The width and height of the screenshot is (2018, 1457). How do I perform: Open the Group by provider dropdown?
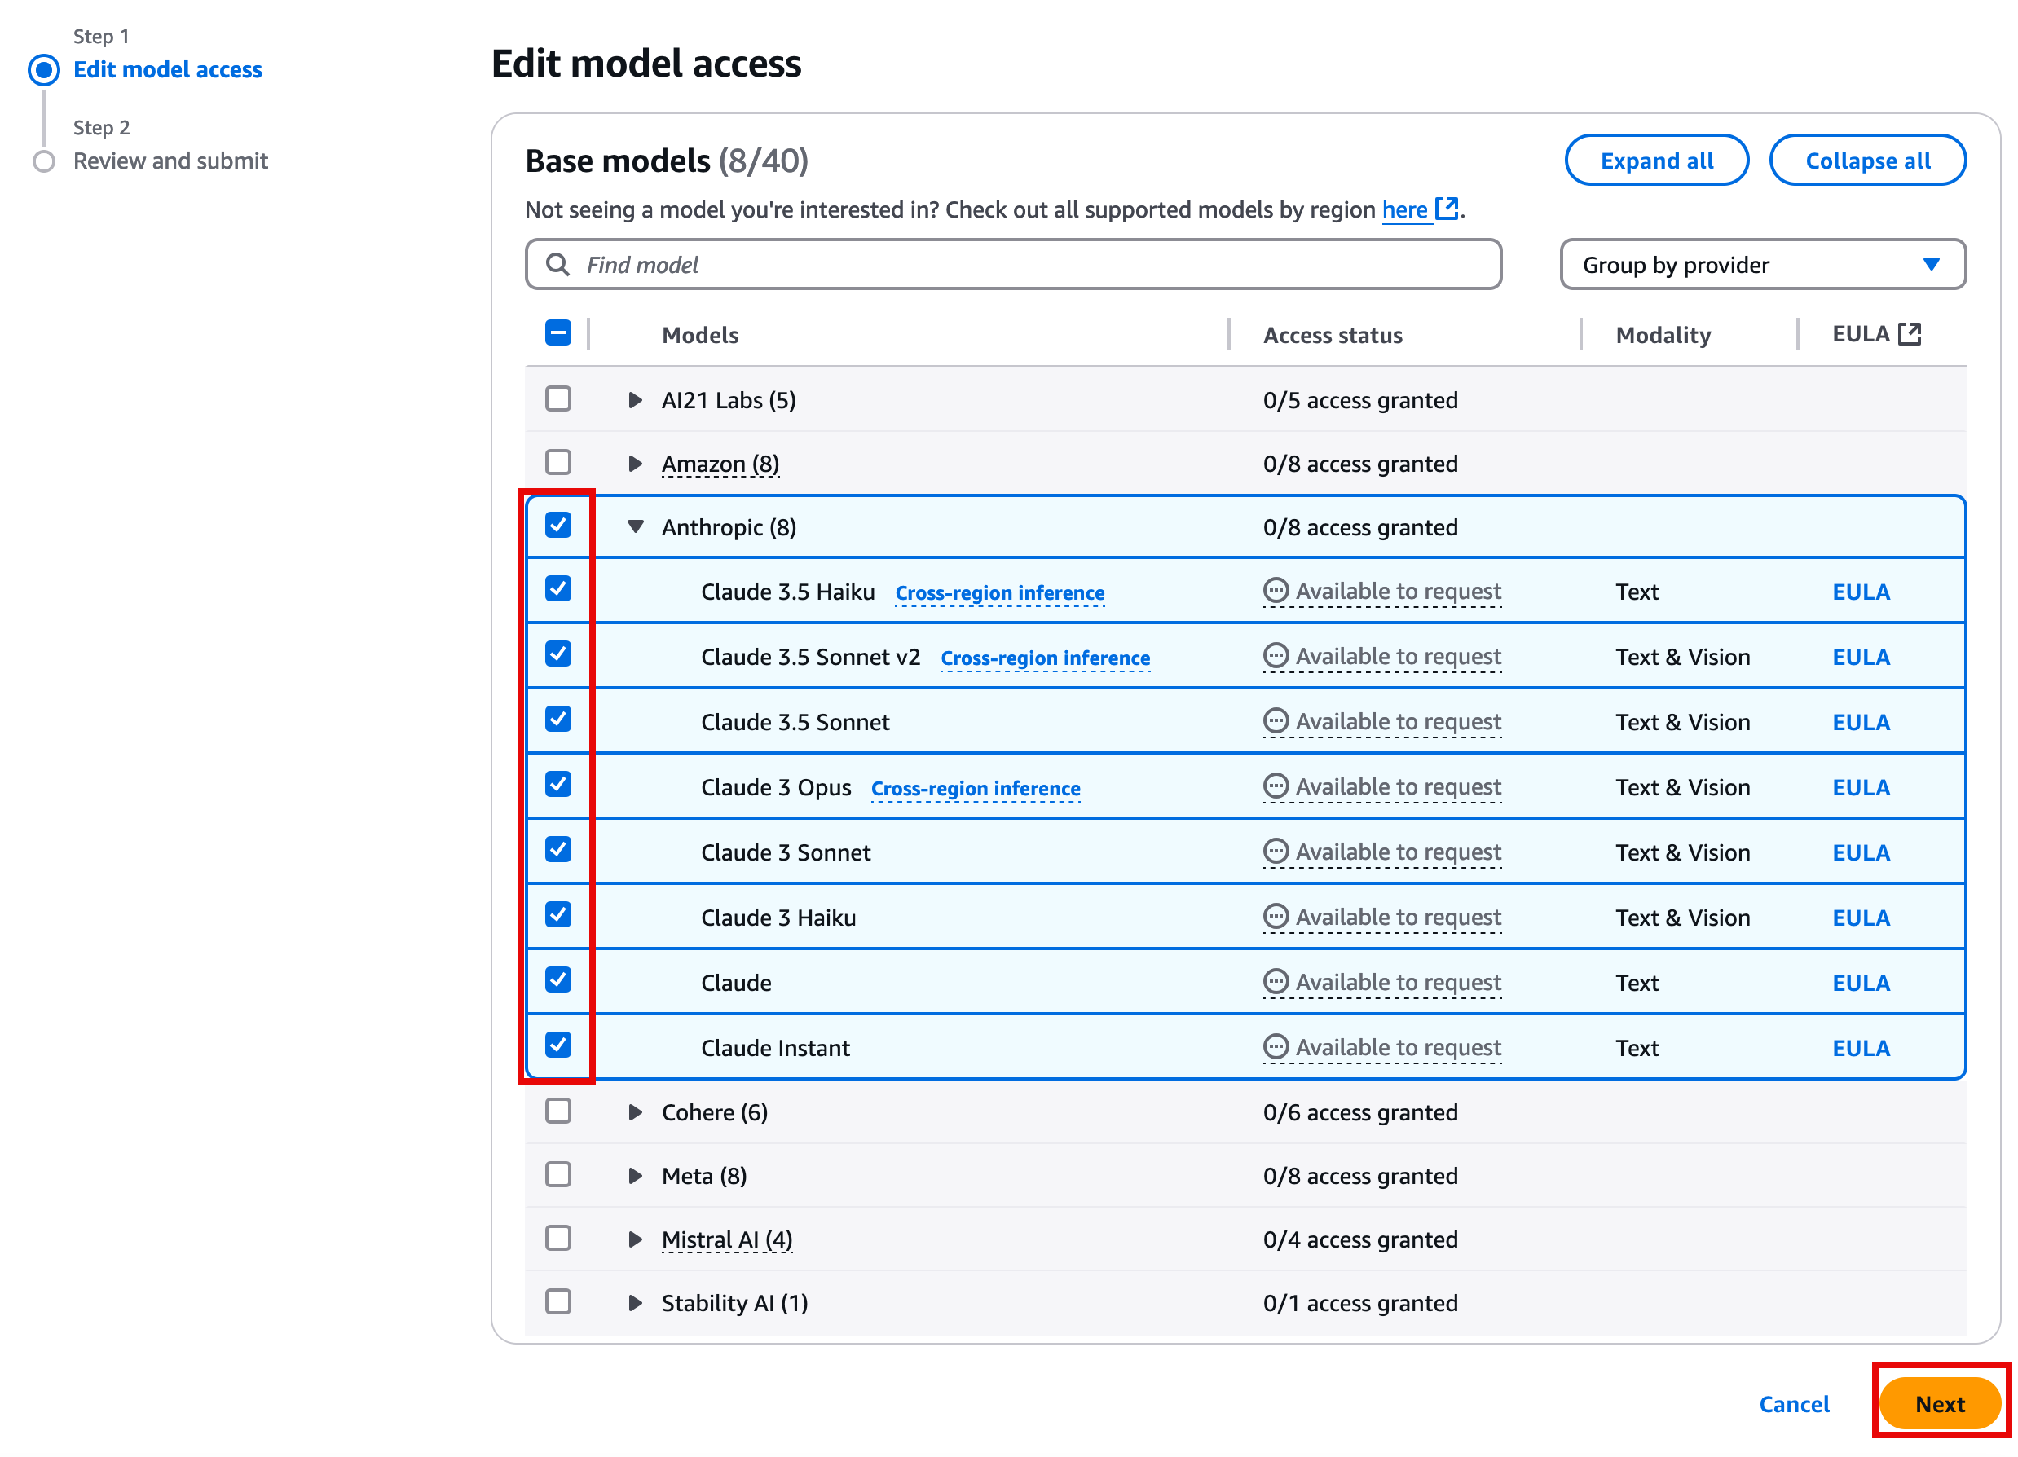1762,264
